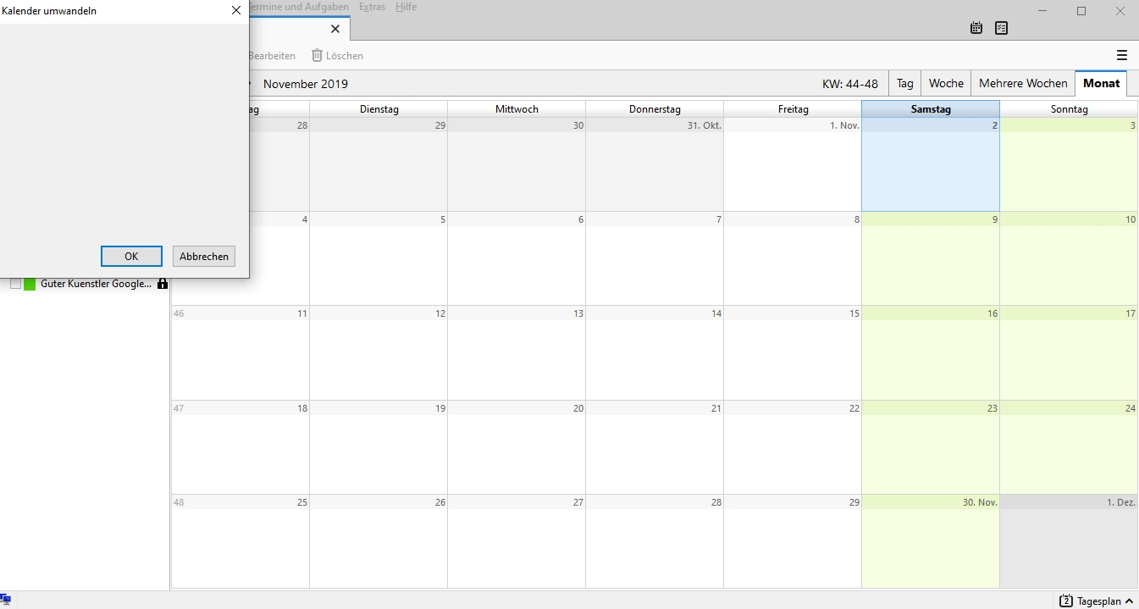Select the Tuesday 5 day cell

pyautogui.click(x=379, y=258)
